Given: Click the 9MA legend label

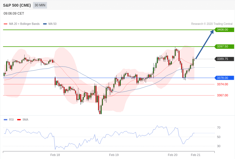Looking at the screenshot, I should (x=25, y=120).
